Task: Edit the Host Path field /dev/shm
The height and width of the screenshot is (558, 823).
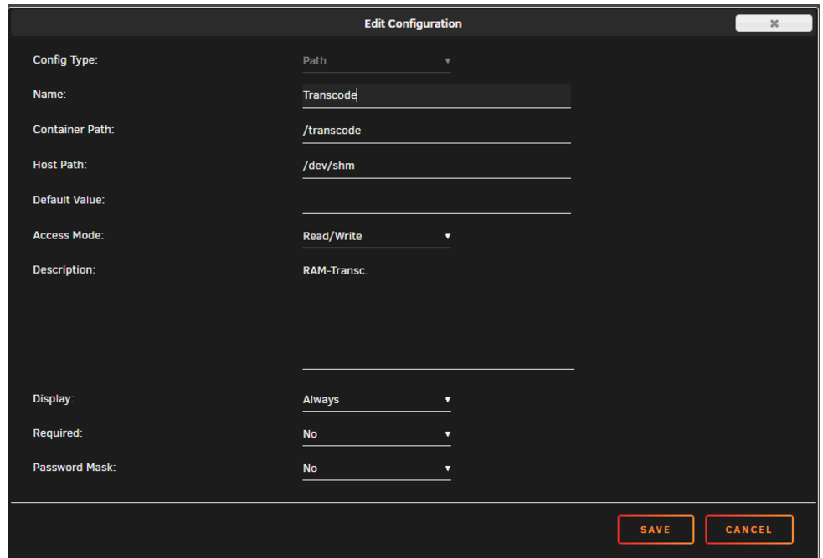Action: pos(436,166)
